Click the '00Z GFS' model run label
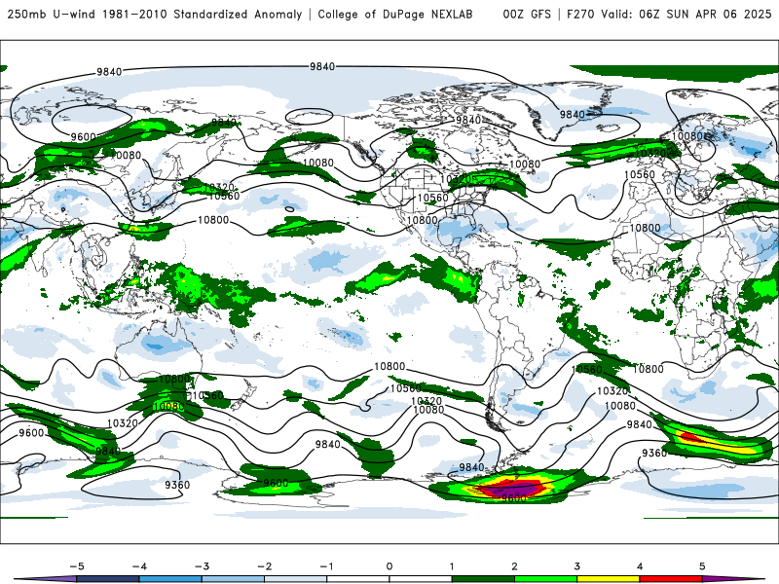 [527, 14]
